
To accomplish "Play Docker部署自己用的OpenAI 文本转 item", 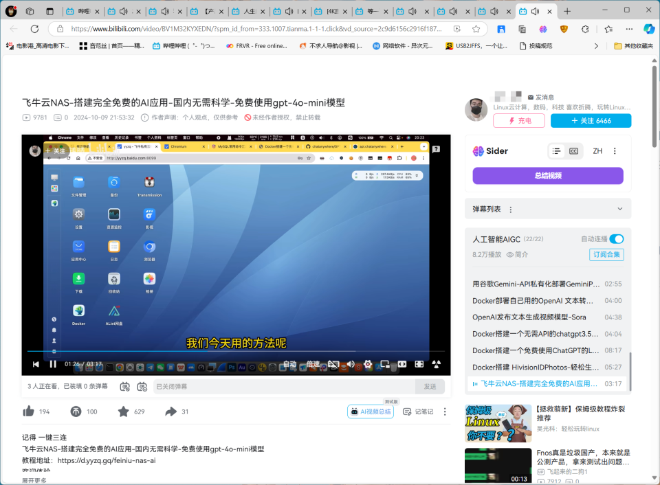I will coord(547,301).
